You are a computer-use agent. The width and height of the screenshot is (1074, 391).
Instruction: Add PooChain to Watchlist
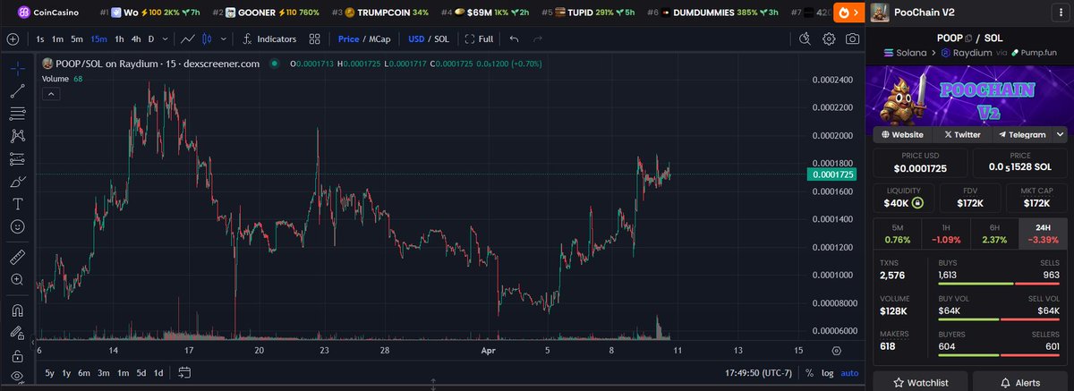920,382
